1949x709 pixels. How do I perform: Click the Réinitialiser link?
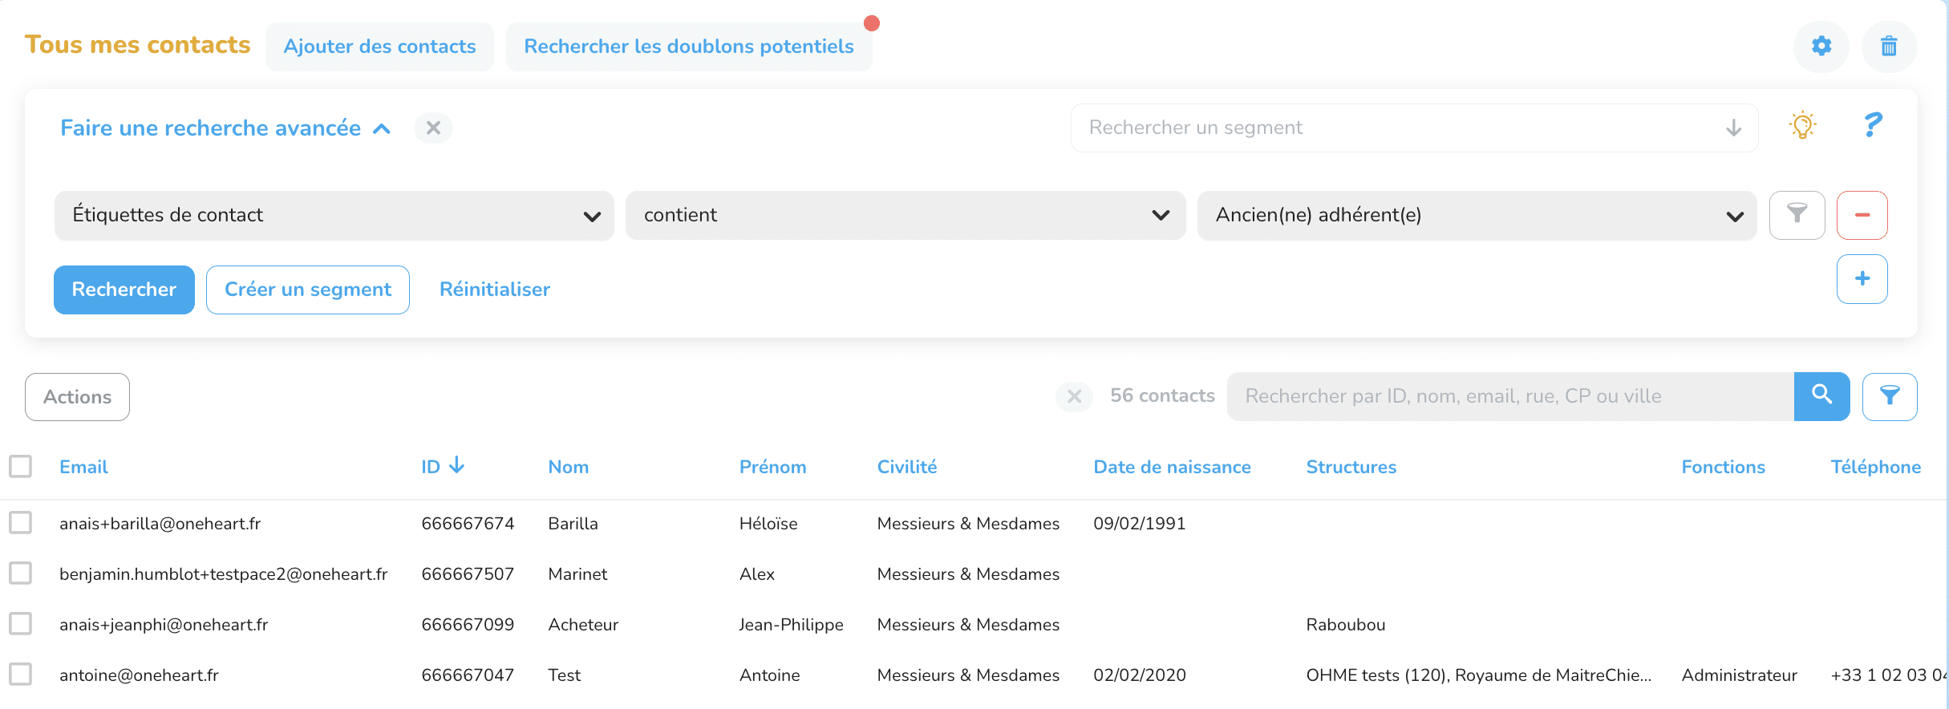coord(495,290)
